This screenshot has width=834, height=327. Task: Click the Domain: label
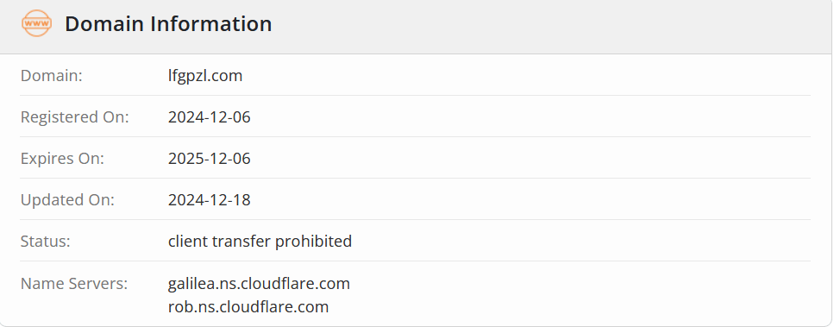coord(51,76)
